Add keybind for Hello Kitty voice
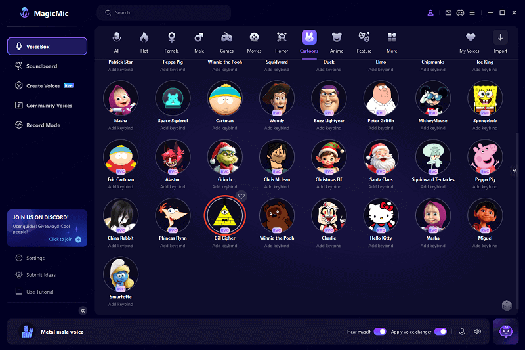 point(381,246)
